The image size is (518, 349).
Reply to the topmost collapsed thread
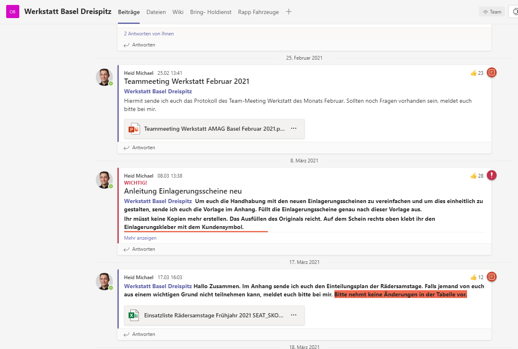click(140, 45)
